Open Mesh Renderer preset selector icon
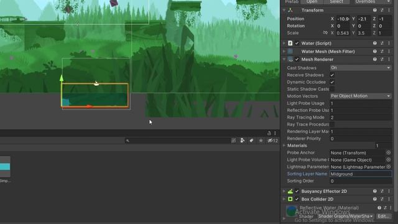This screenshot has height=224, width=398. pos(382,59)
